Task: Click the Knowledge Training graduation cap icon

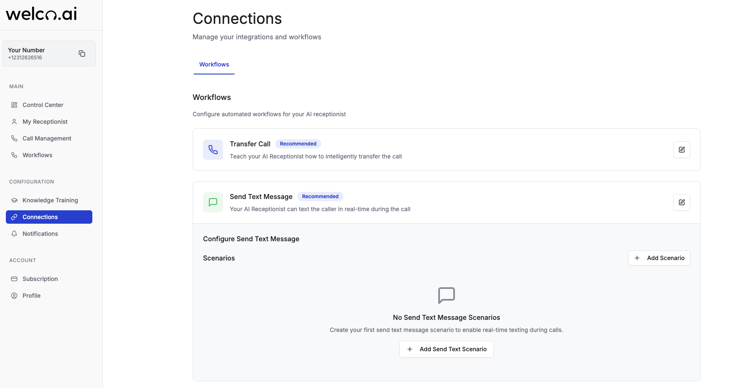Action: point(14,200)
